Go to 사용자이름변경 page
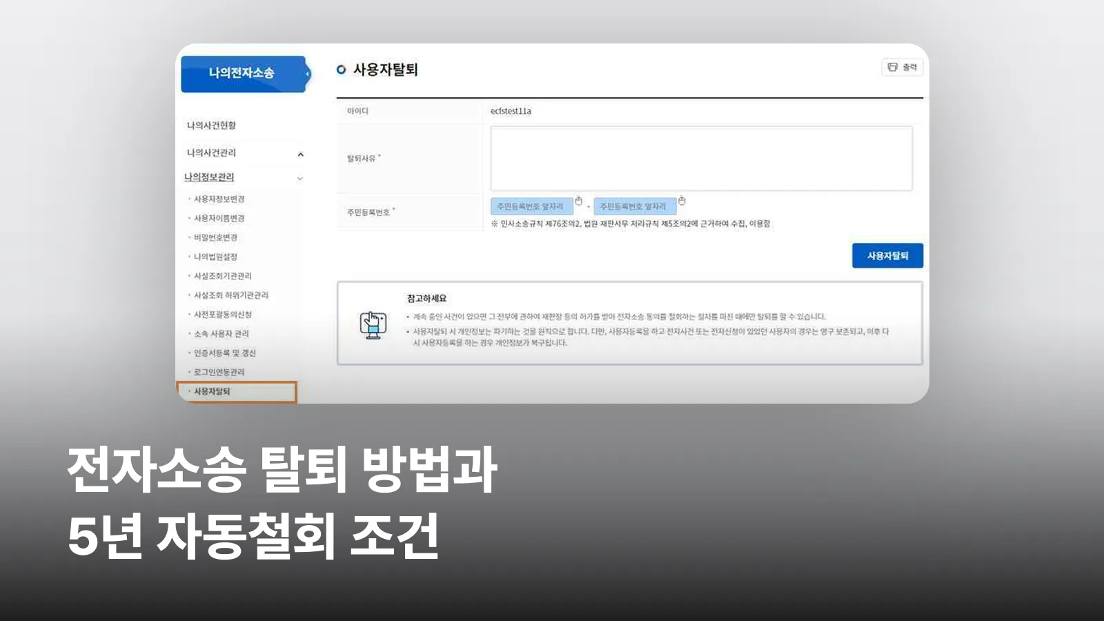This screenshot has height=621, width=1104. tap(219, 218)
